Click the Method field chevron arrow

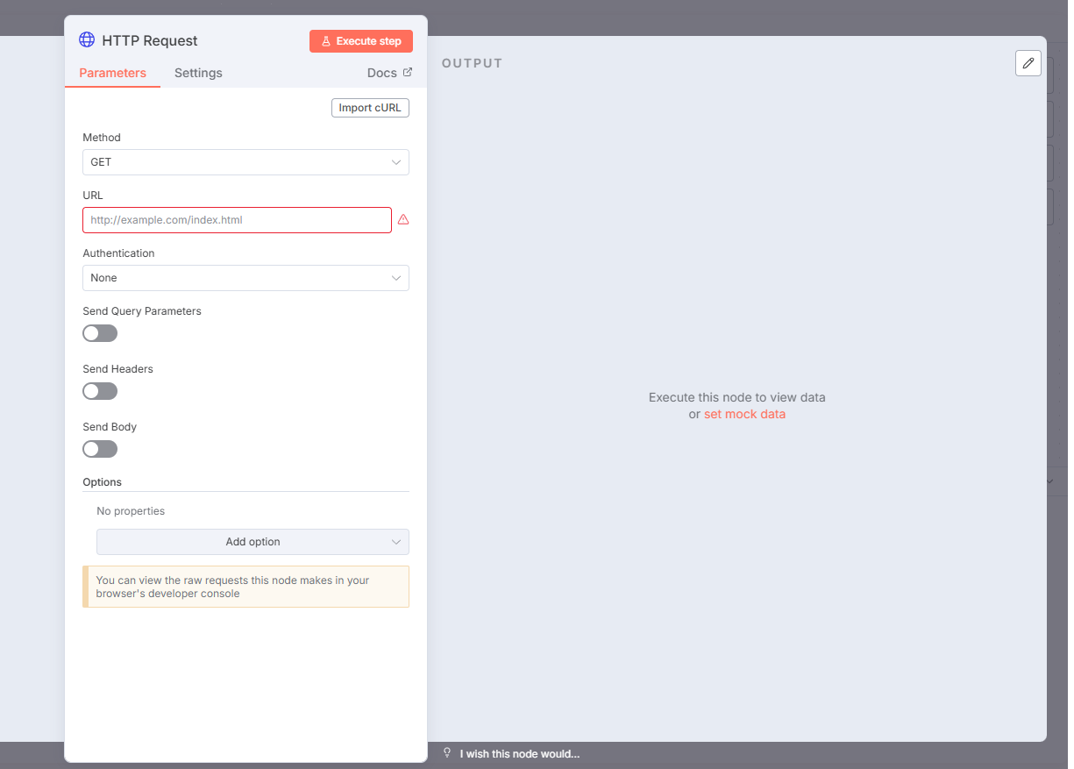pos(396,162)
